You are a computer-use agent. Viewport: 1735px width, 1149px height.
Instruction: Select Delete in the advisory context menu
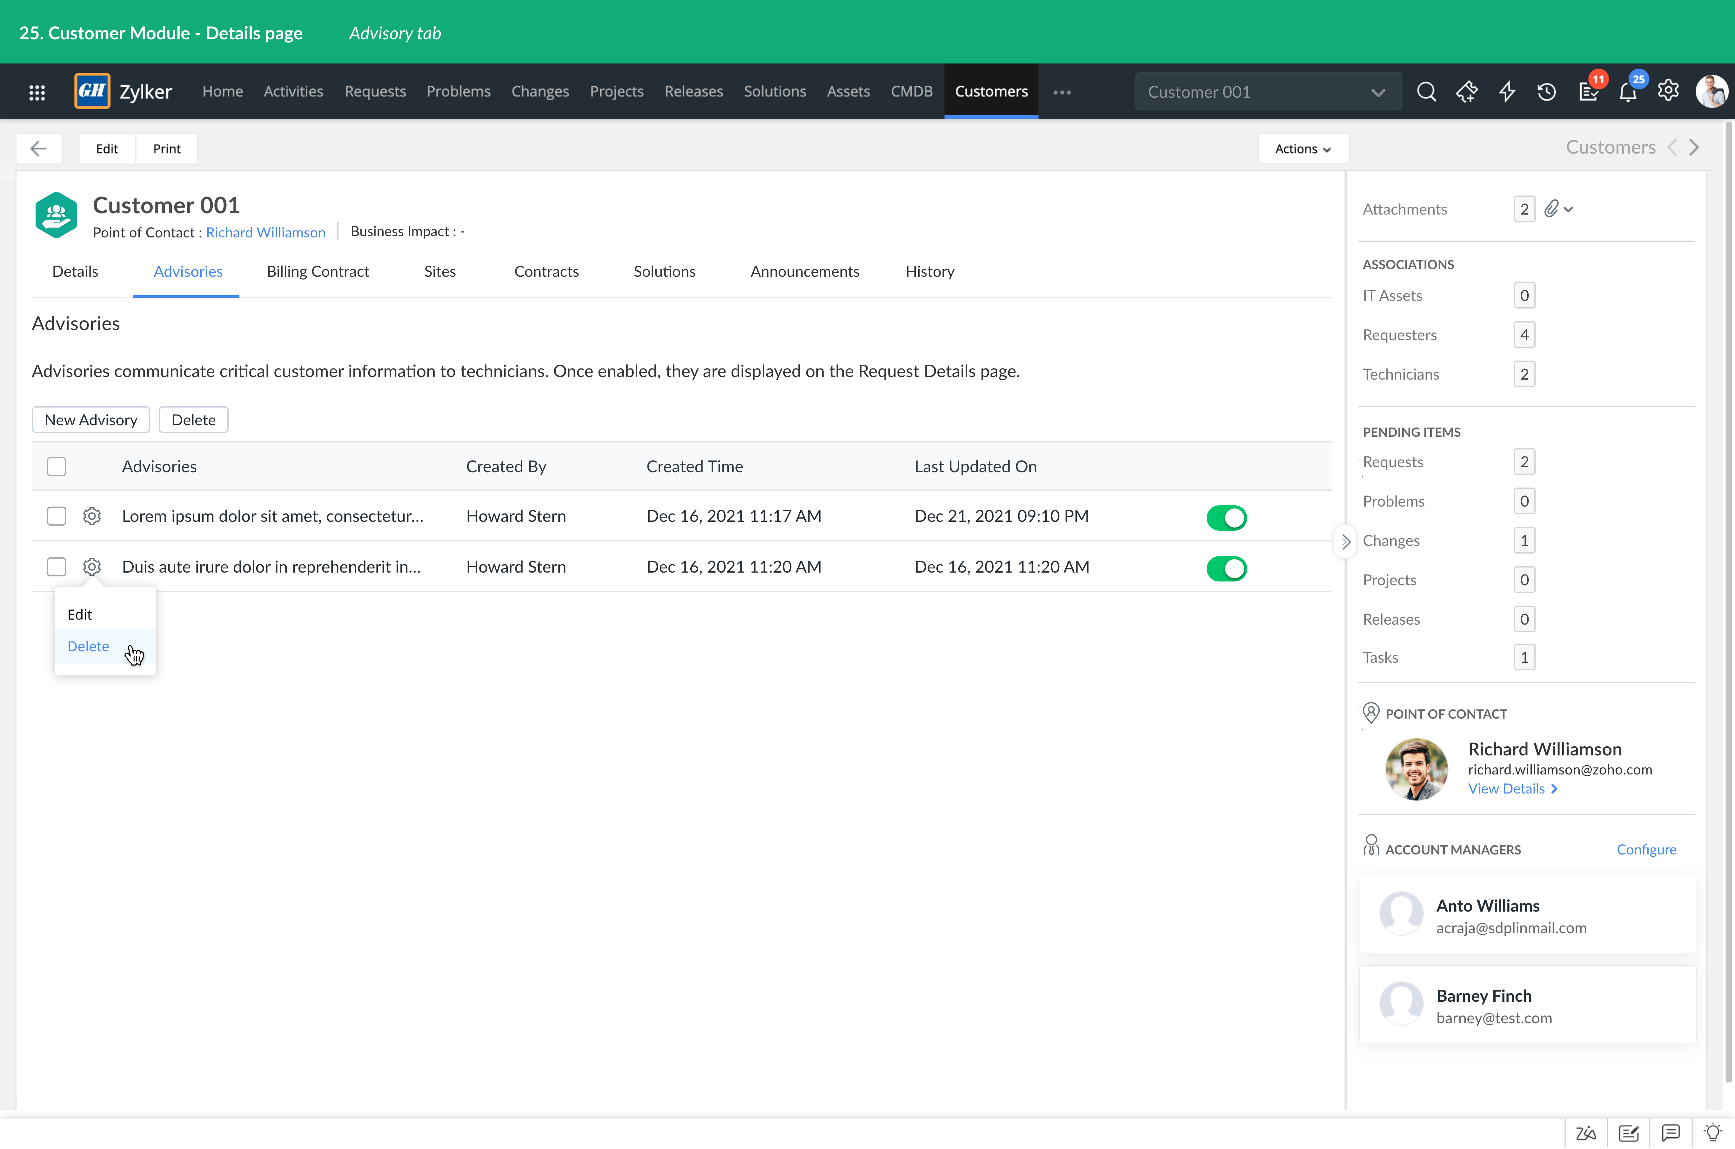[x=105, y=646]
